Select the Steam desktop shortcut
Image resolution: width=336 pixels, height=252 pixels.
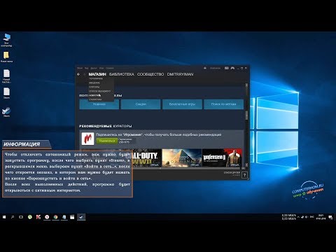pyautogui.click(x=6, y=112)
